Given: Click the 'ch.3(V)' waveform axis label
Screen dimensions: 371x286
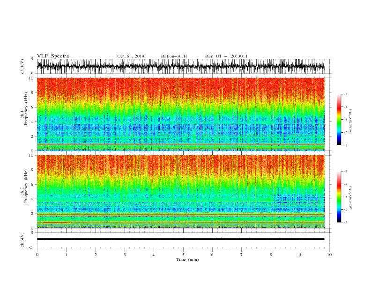Looking at the screenshot, I should [x=22, y=240].
